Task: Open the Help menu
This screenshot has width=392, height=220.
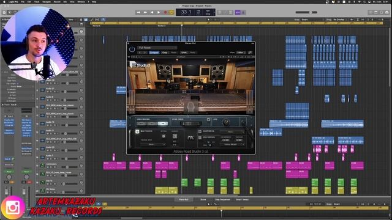Action: [x=94, y=2]
